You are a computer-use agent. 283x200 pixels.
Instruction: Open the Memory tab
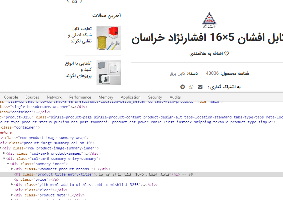point(106,97)
